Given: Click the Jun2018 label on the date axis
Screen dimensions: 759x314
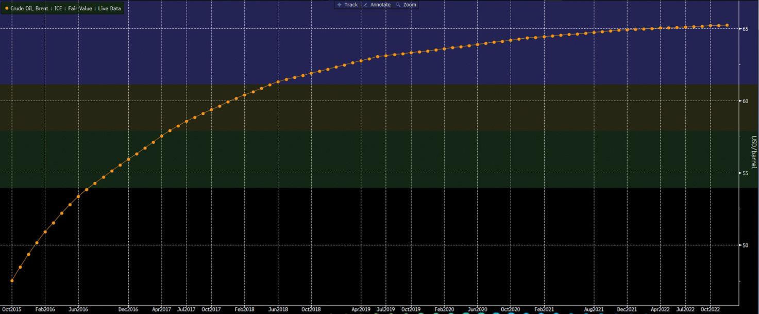Looking at the screenshot, I should point(279,309).
